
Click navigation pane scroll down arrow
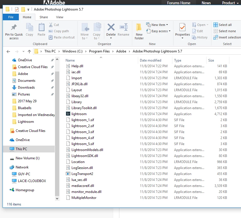[x=57, y=198]
